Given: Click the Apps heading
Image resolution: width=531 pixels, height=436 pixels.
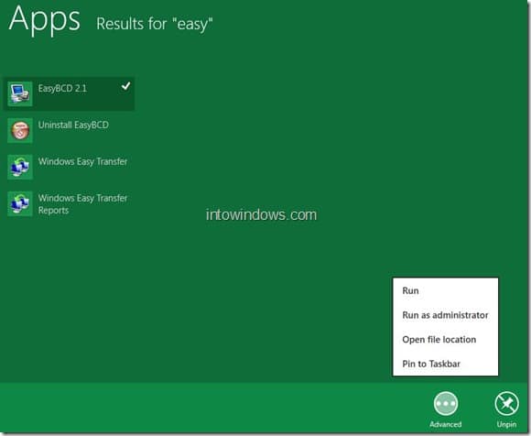Looking at the screenshot, I should point(44,19).
